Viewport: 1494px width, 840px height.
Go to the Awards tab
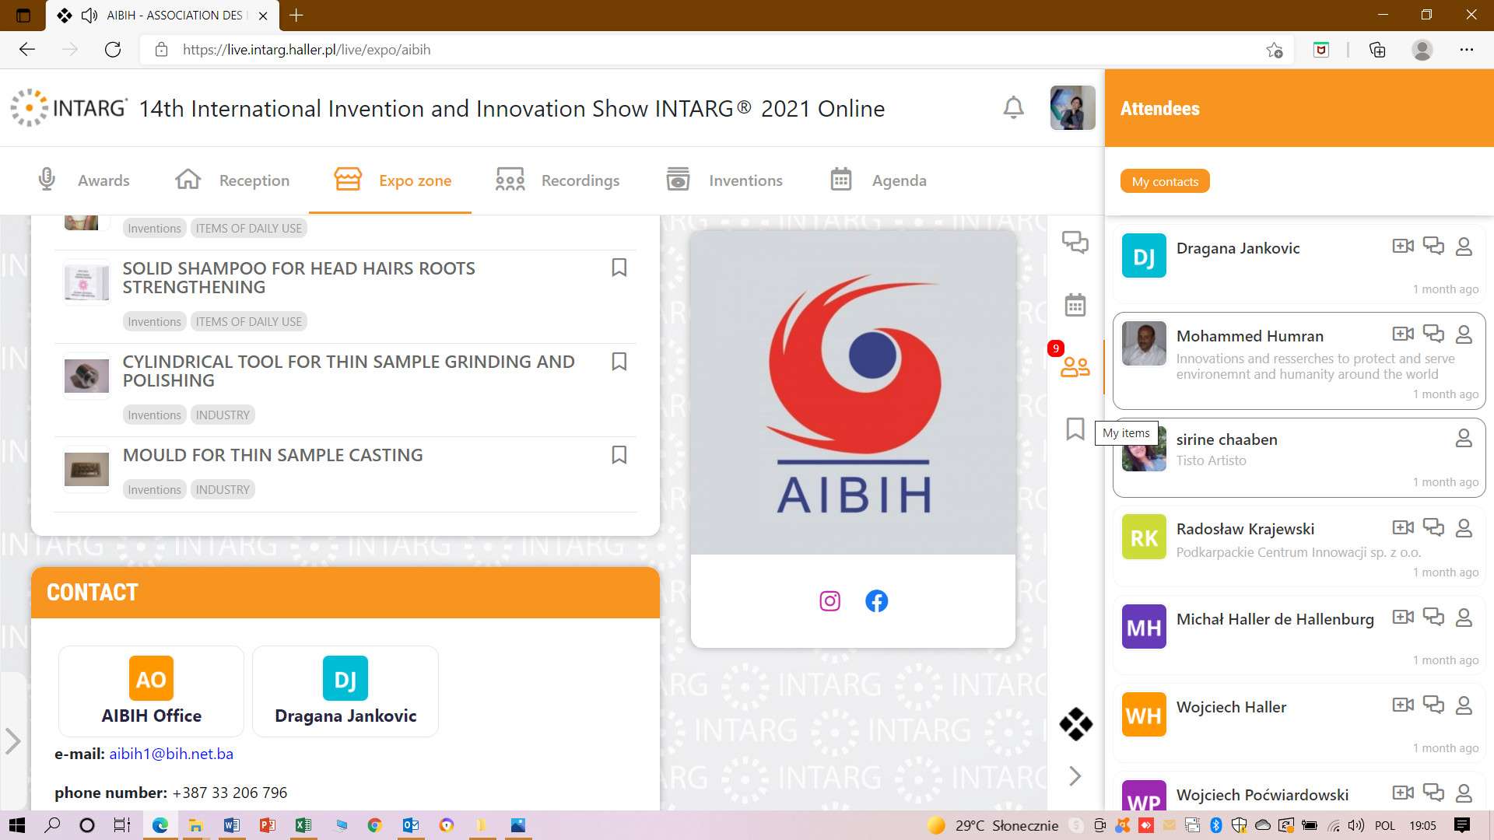coord(84,180)
